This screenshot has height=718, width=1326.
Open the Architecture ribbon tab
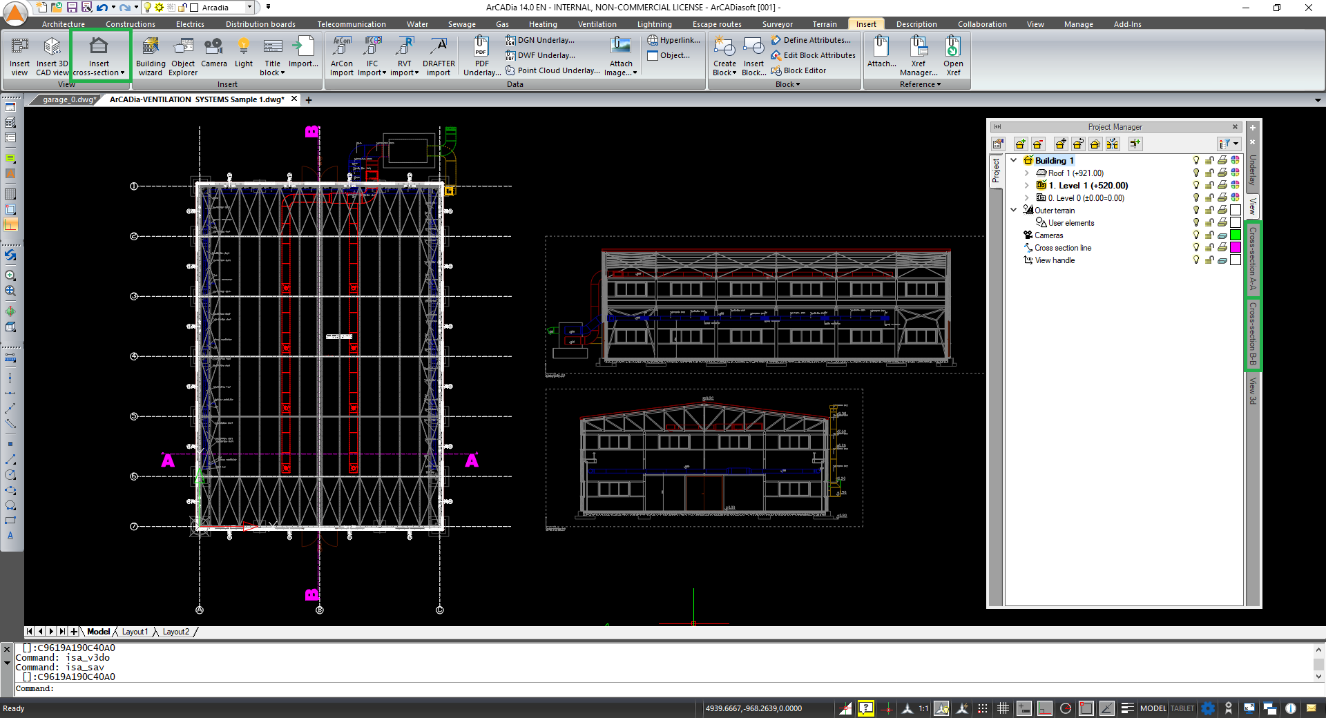[64, 24]
